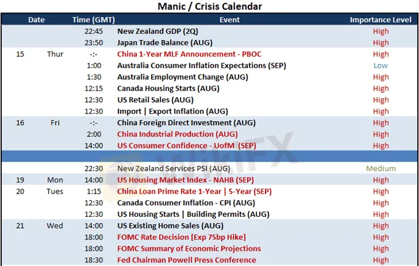Open China 1-Year MLF Announcement - PBOC
Viewport: 419px width, 266px height.
coord(189,54)
